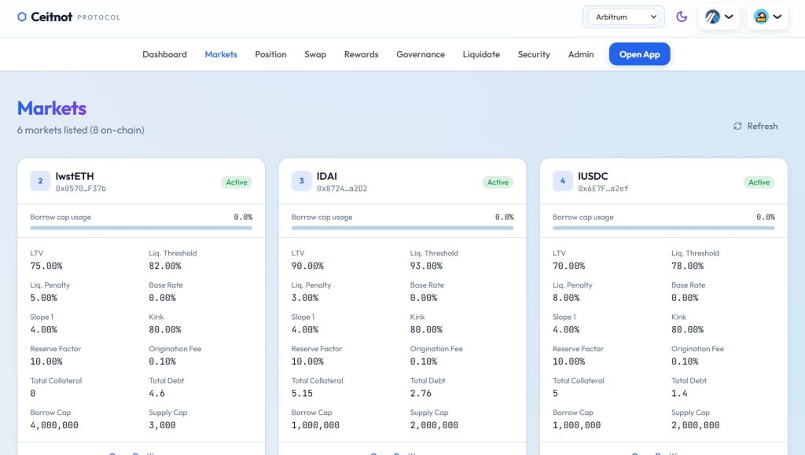This screenshot has width=805, height=455.
Task: Open the user account avatar menu
Action: coord(767,17)
